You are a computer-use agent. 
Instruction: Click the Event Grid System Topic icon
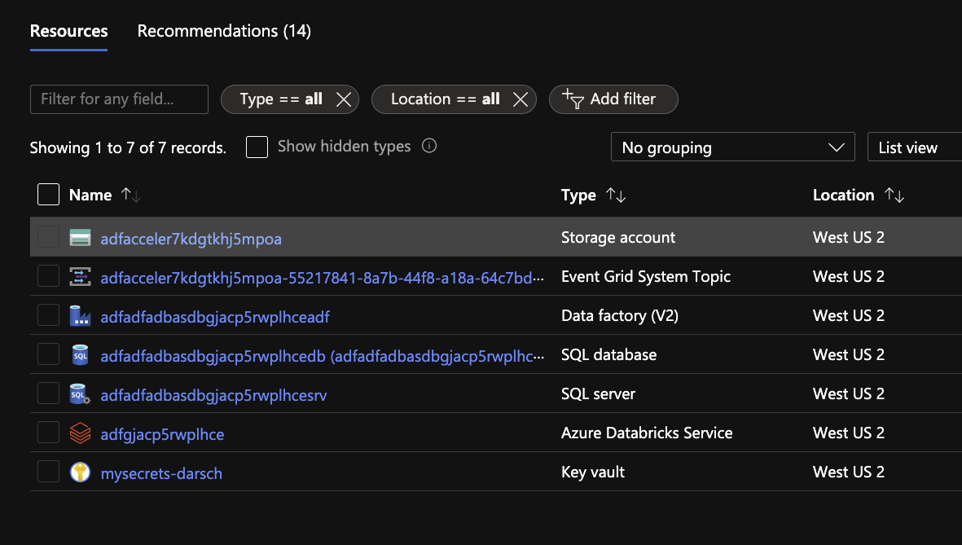80,277
